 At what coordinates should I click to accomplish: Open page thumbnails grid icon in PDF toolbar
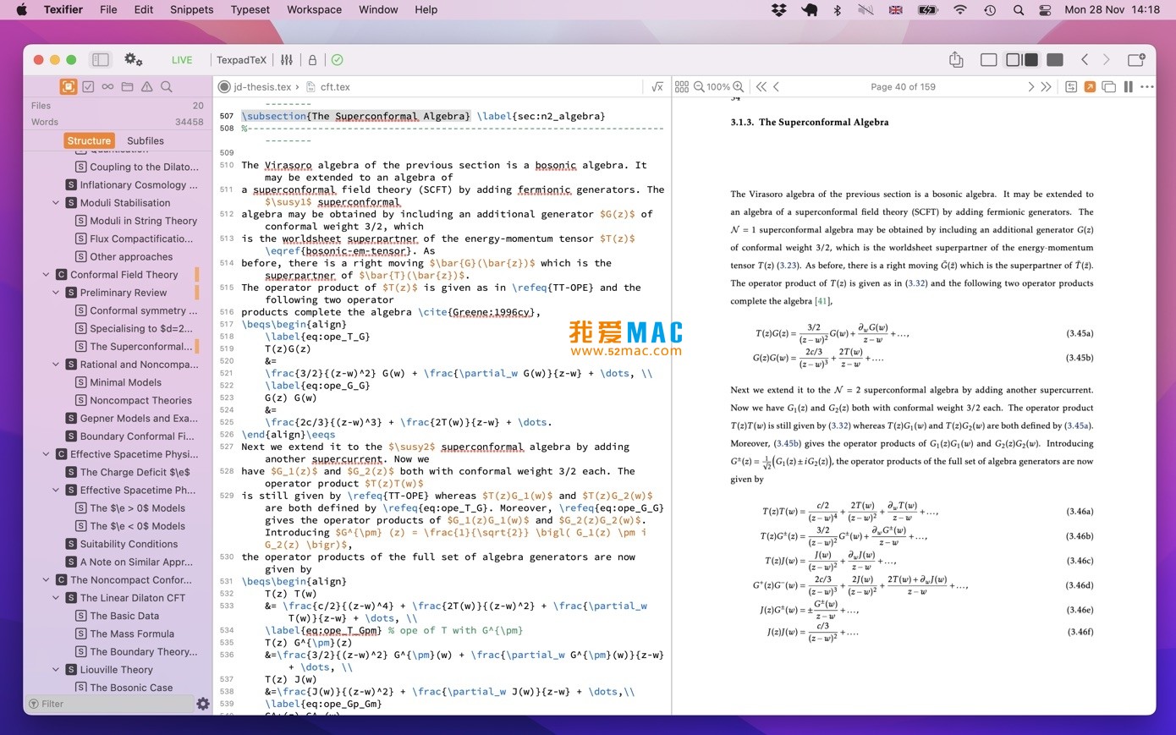pos(682,86)
